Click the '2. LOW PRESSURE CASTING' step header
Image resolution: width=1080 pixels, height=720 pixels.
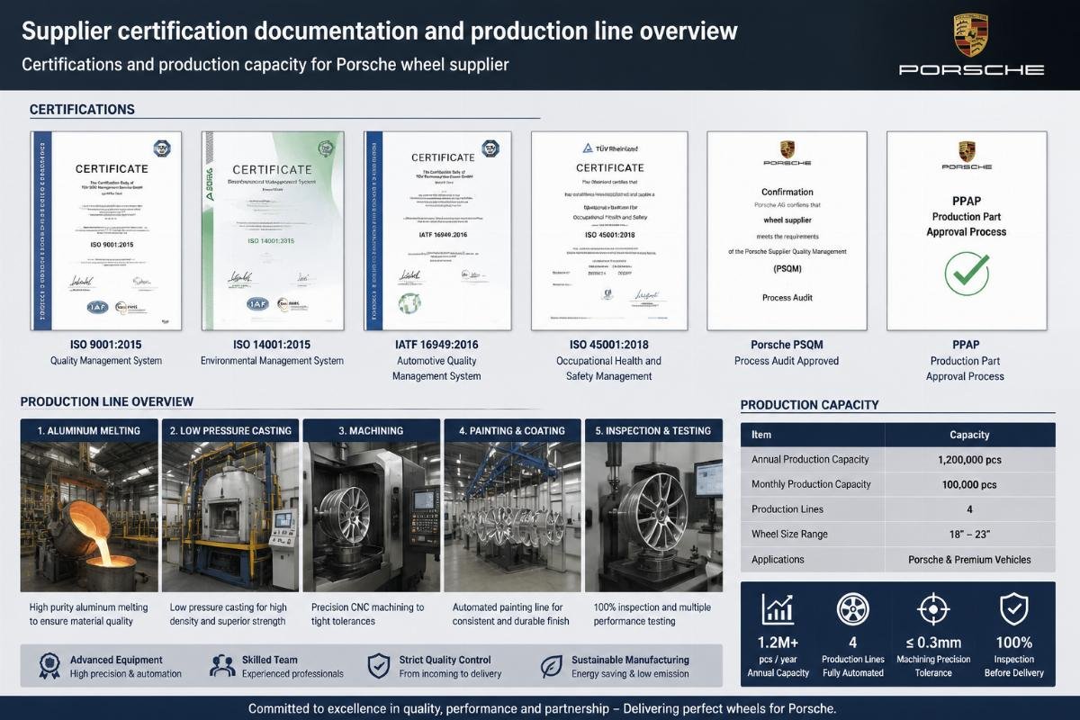[x=230, y=430]
